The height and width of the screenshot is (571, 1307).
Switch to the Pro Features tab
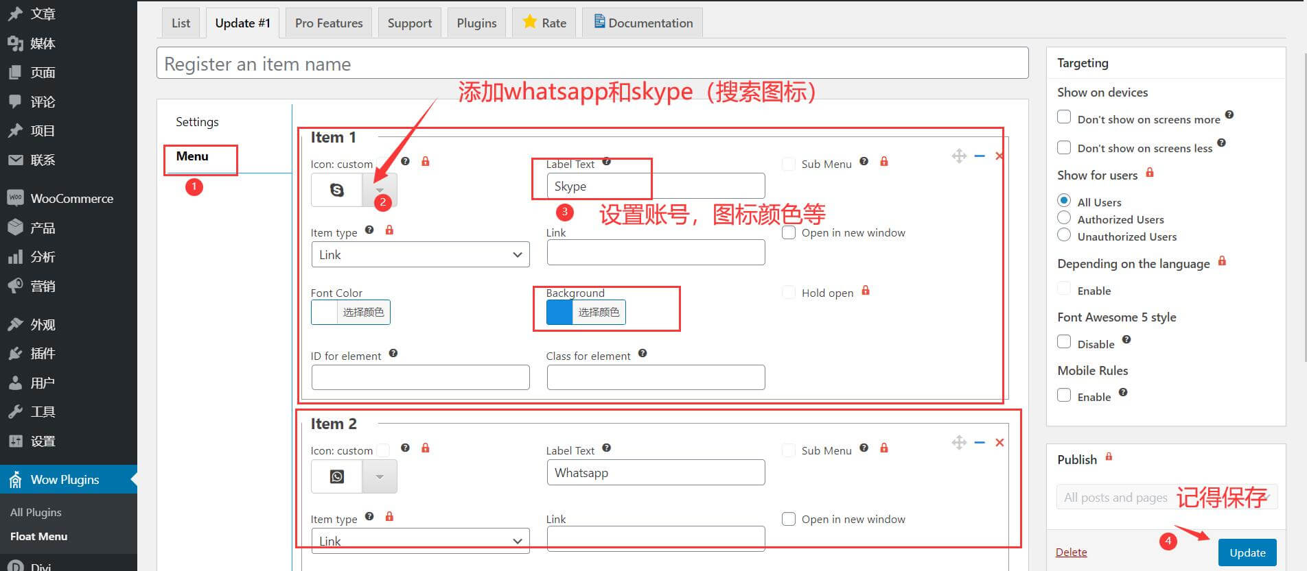coord(329,23)
